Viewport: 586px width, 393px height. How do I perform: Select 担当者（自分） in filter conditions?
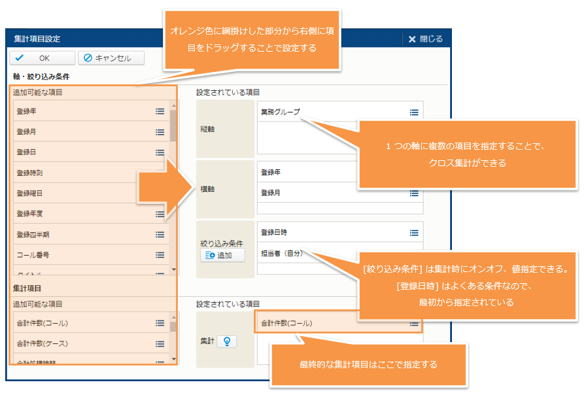pos(283,253)
